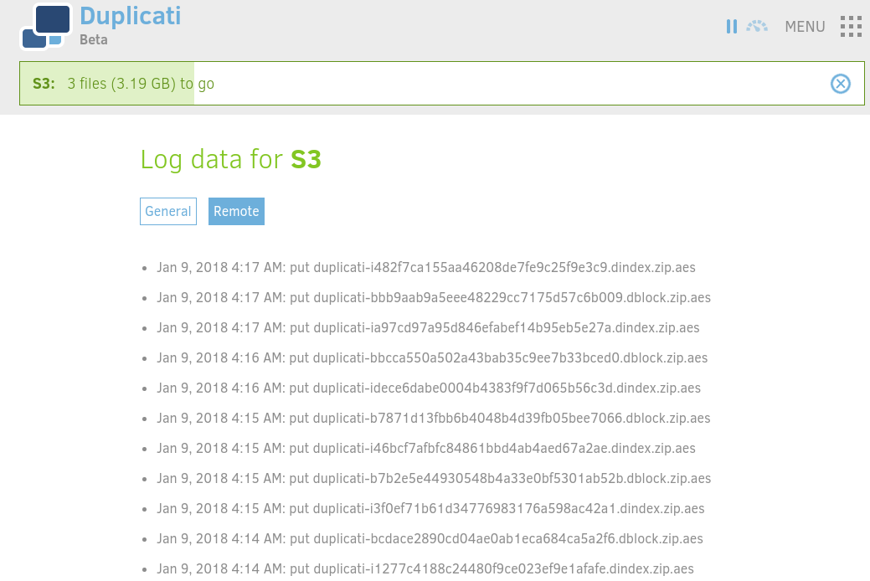Open the 4:17 AM i482f7ca dindex log entry
The width and height of the screenshot is (870, 581).
click(425, 267)
